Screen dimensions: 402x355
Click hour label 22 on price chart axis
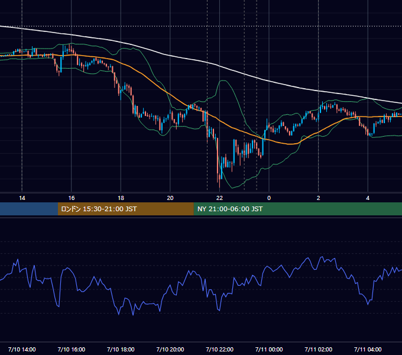(220, 198)
